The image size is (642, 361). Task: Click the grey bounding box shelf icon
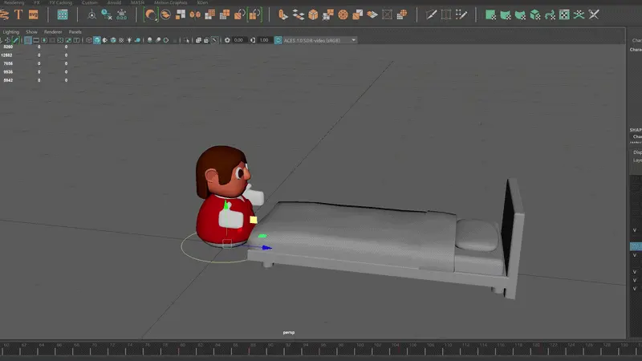(387, 14)
